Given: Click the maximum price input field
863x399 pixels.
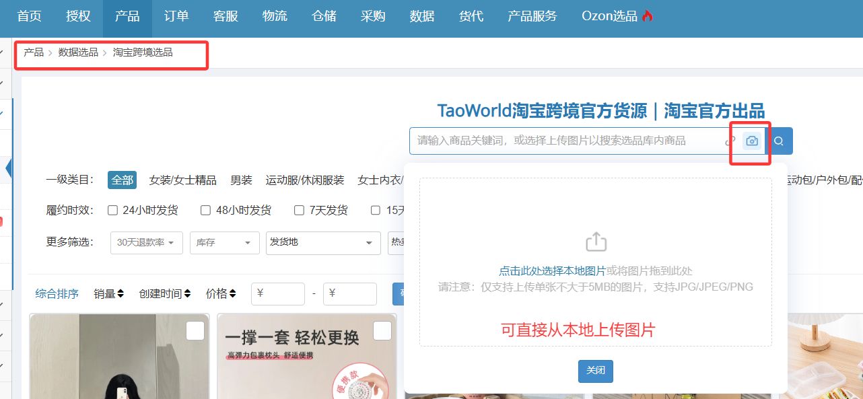Looking at the screenshot, I should [350, 294].
